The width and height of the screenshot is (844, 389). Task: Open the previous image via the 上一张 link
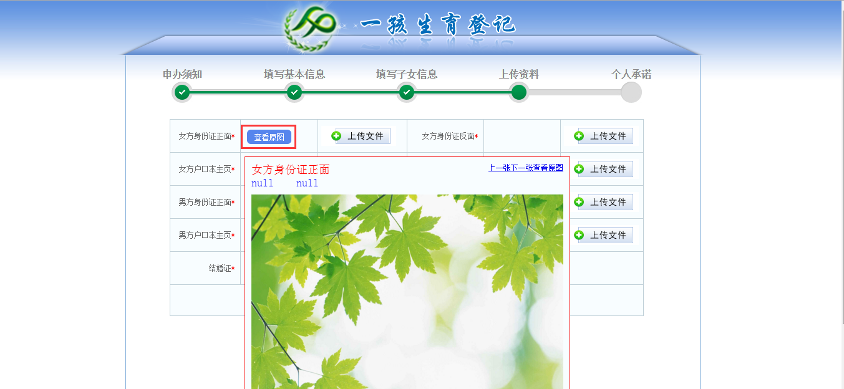coord(499,168)
